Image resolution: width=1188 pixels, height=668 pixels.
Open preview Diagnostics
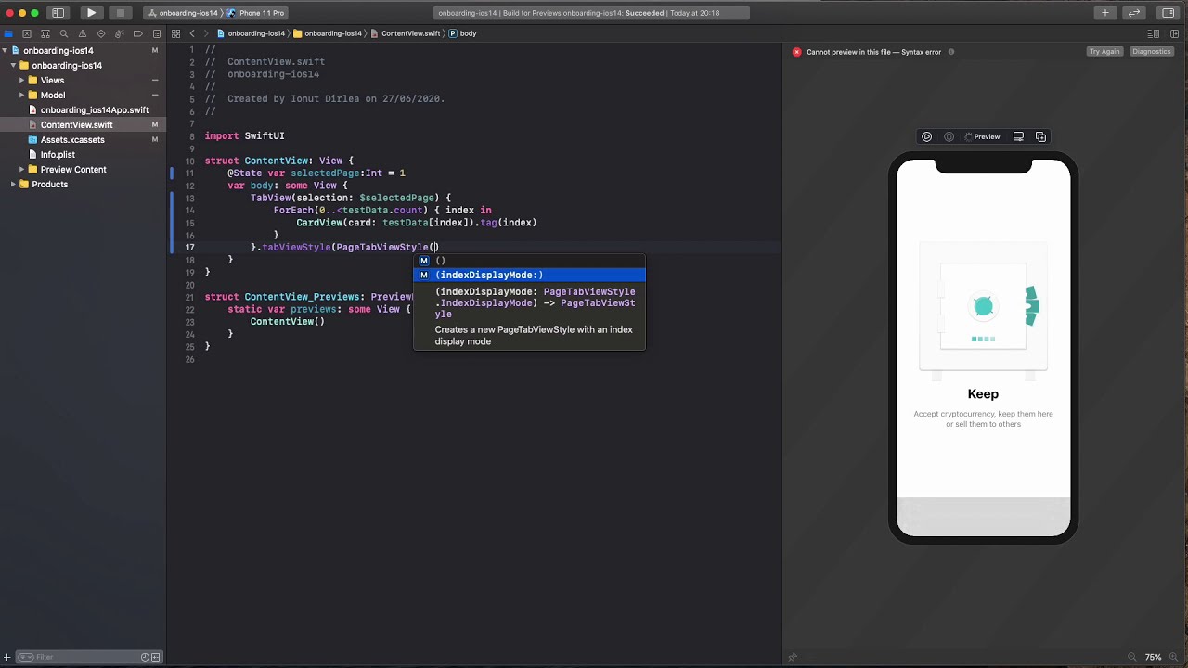pos(1152,52)
